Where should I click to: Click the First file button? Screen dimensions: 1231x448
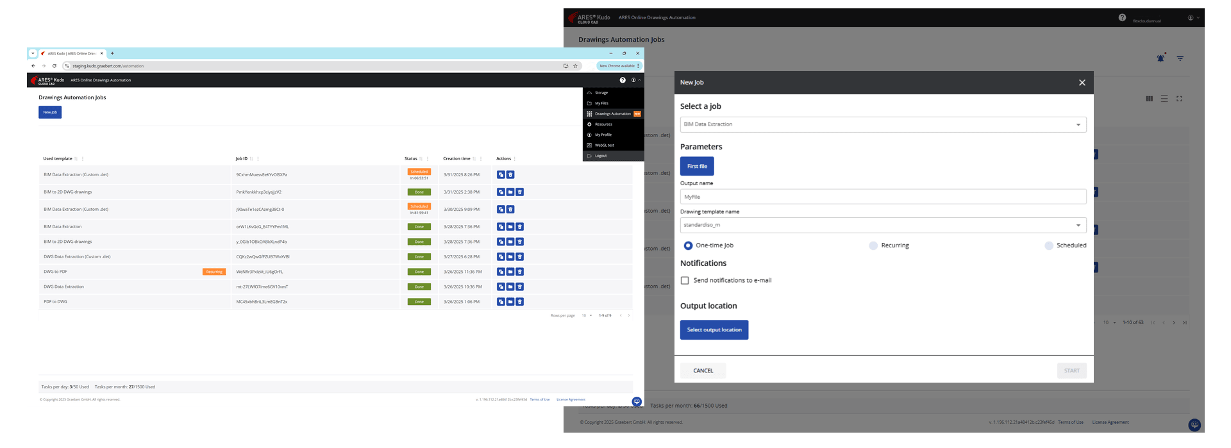click(697, 166)
